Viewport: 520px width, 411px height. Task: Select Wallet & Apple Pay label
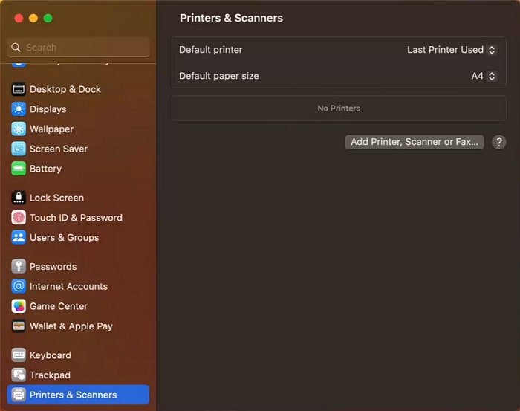tap(71, 326)
